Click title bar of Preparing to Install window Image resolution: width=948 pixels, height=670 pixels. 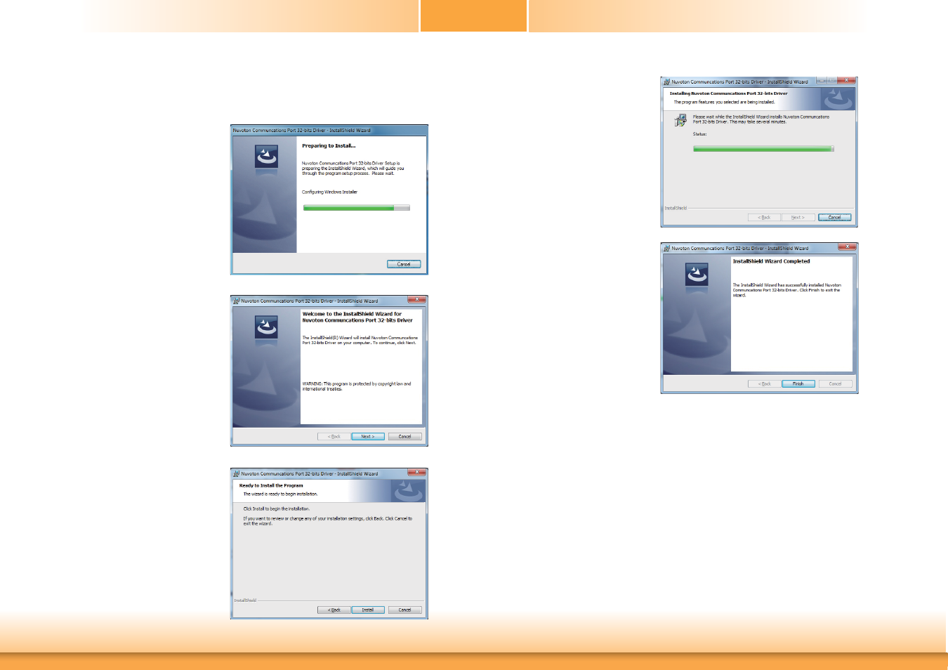pos(329,130)
